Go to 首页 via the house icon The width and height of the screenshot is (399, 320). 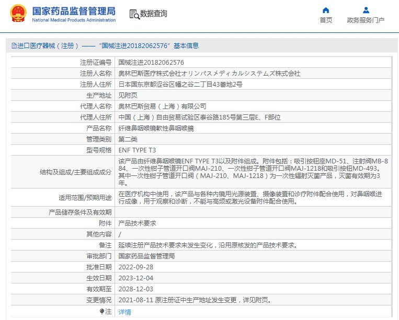[326, 10]
